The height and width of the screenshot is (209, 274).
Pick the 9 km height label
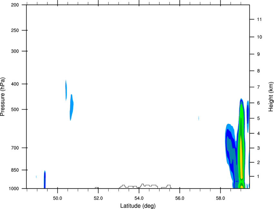pos(258,54)
